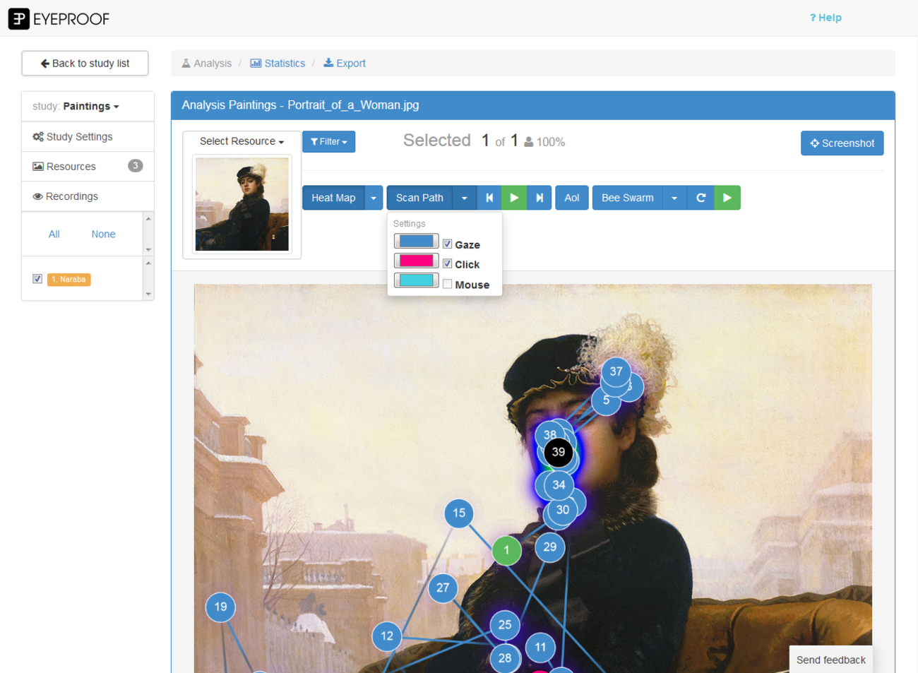Click the 1. Naraba participant tag
The width and height of the screenshot is (918, 673).
tap(69, 280)
